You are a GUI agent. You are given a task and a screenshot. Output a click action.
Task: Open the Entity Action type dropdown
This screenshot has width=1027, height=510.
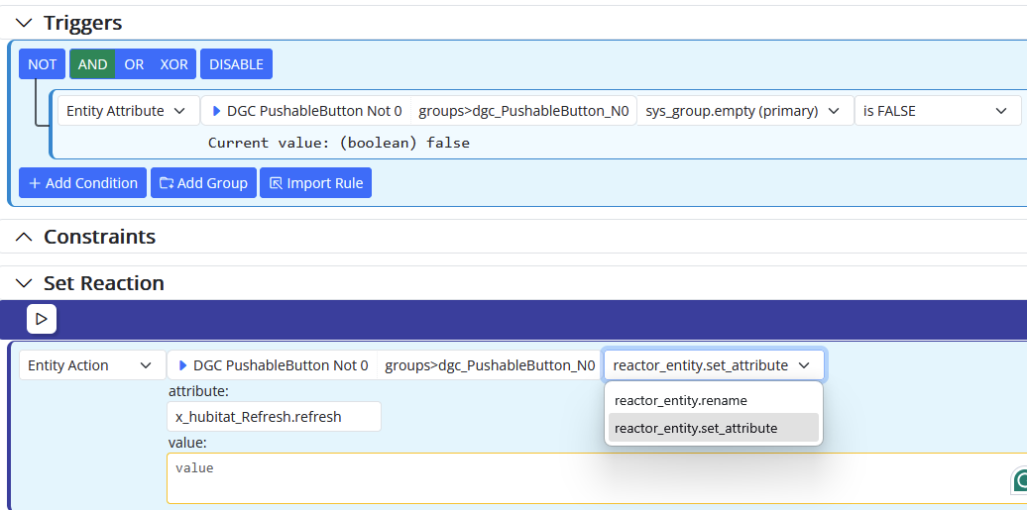tap(92, 365)
